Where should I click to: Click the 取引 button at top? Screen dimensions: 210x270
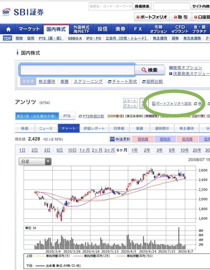pos(181,17)
